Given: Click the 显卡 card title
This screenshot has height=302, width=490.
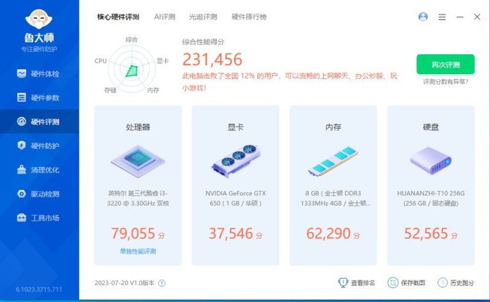Looking at the screenshot, I should [236, 127].
